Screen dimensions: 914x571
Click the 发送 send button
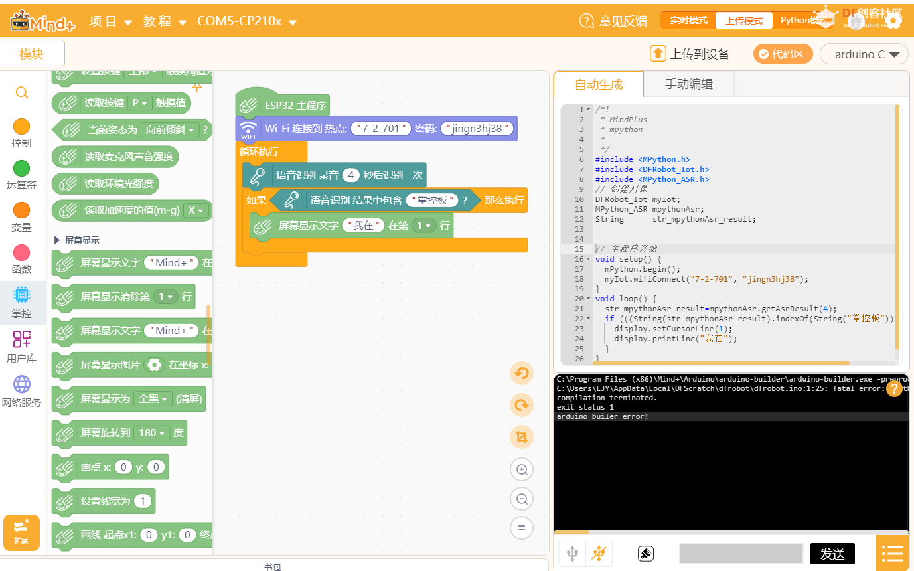(x=832, y=554)
